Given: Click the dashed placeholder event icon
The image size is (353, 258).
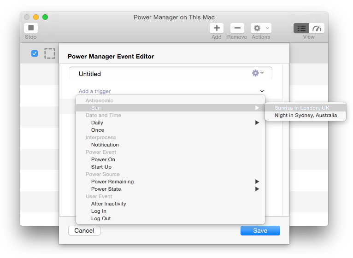Looking at the screenshot, I should (49, 53).
